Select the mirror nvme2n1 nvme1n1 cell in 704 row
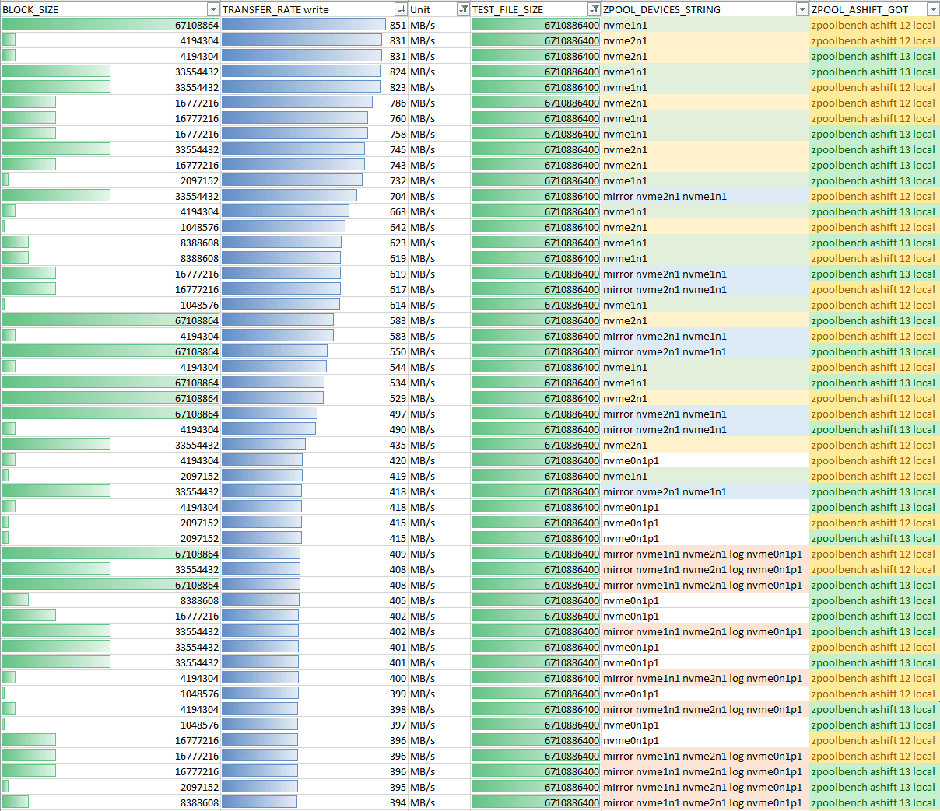 705,196
